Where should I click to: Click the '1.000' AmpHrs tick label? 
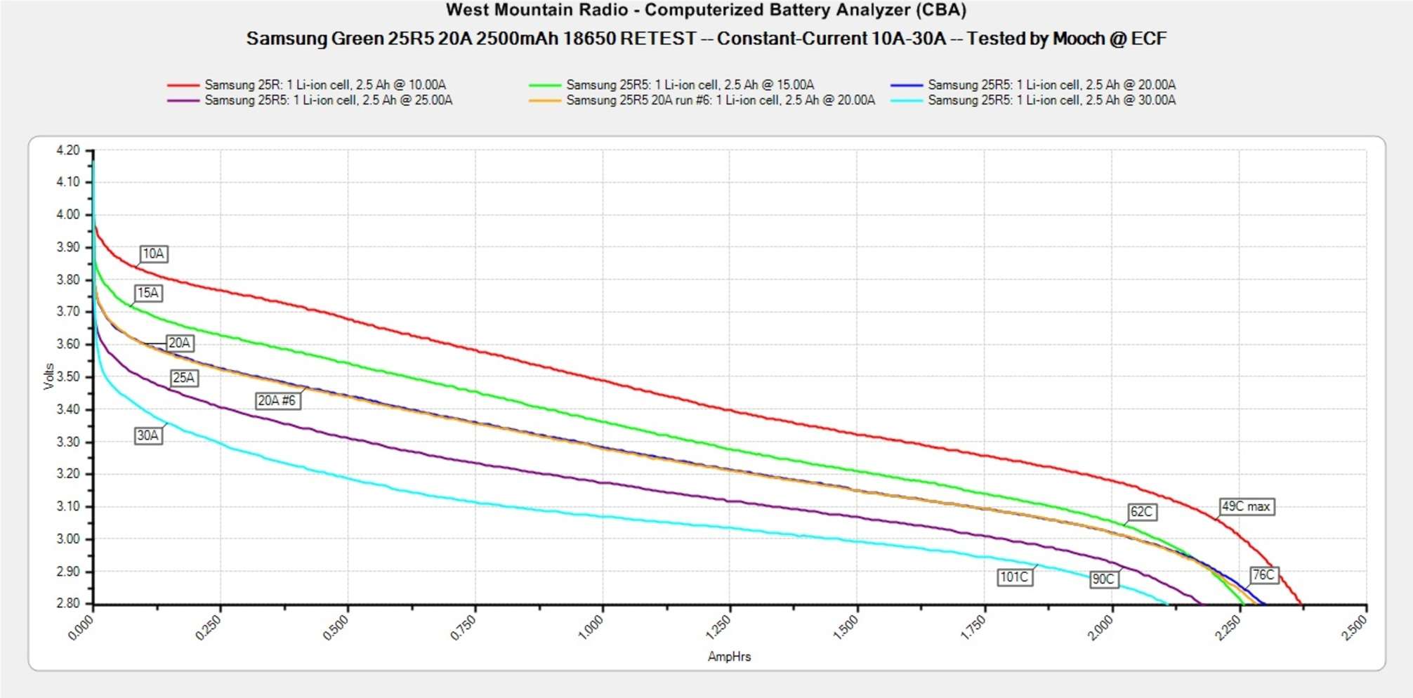click(591, 627)
